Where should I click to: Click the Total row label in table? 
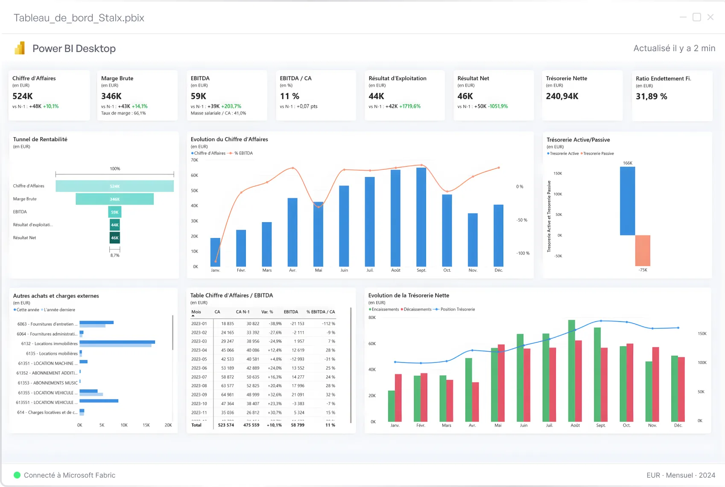click(196, 425)
